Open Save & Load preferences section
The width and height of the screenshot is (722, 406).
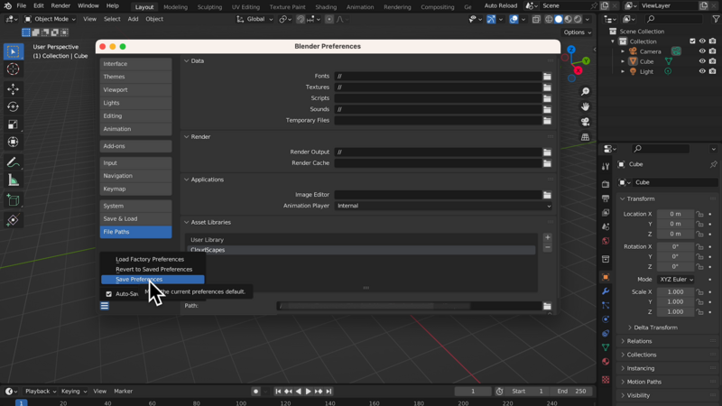click(136, 218)
